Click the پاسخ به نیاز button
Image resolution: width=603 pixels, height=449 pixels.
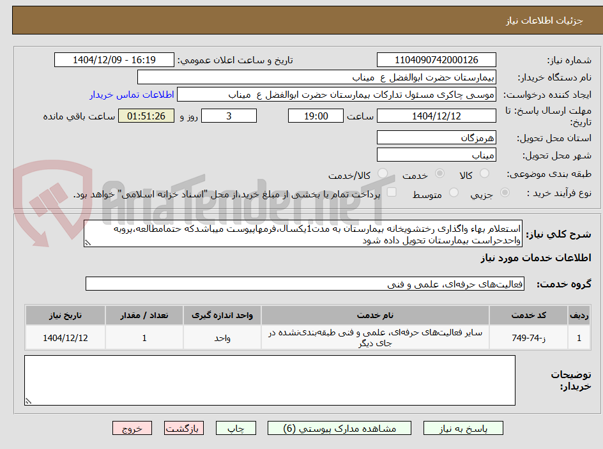tap(463, 428)
